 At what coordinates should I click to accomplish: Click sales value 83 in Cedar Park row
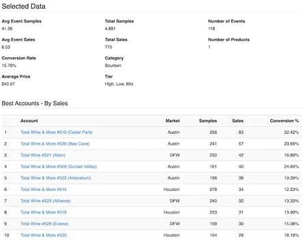[241, 132]
